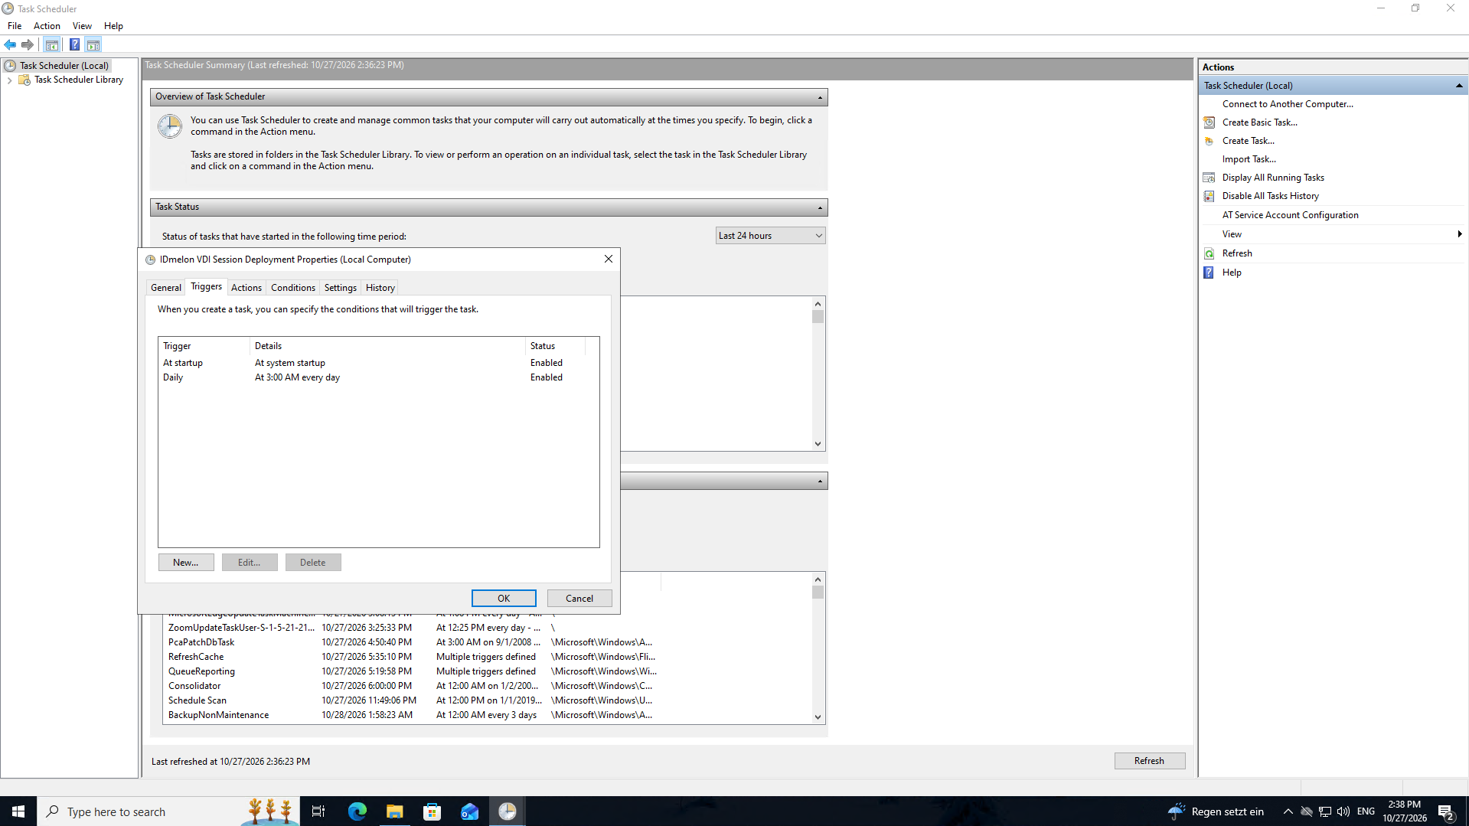Click the Help icon in Actions pane
This screenshot has height=826, width=1469.
pos(1209,273)
